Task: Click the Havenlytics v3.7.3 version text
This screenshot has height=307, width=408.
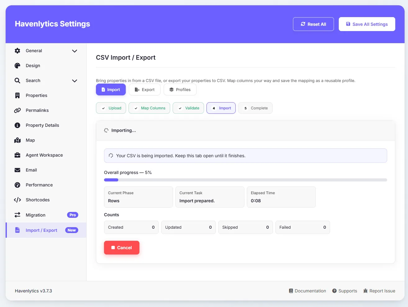Action: pyautogui.click(x=34, y=291)
